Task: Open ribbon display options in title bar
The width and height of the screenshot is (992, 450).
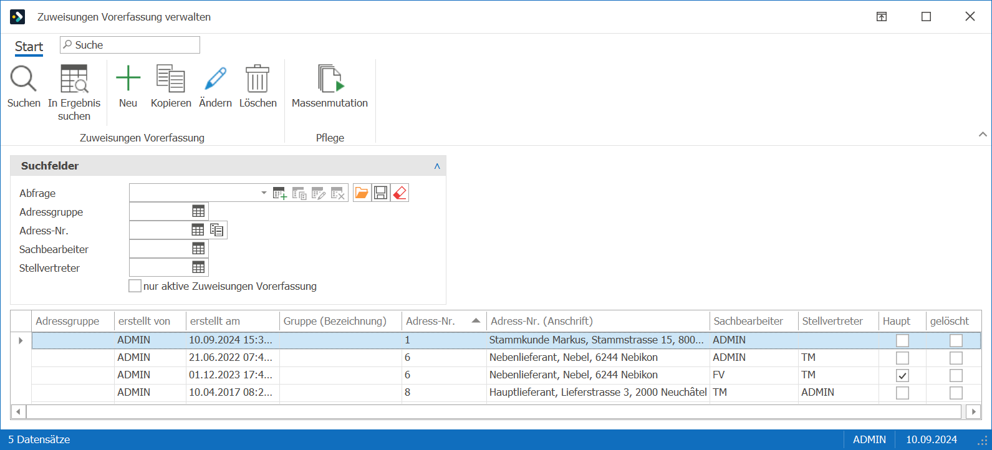Action: pos(882,17)
